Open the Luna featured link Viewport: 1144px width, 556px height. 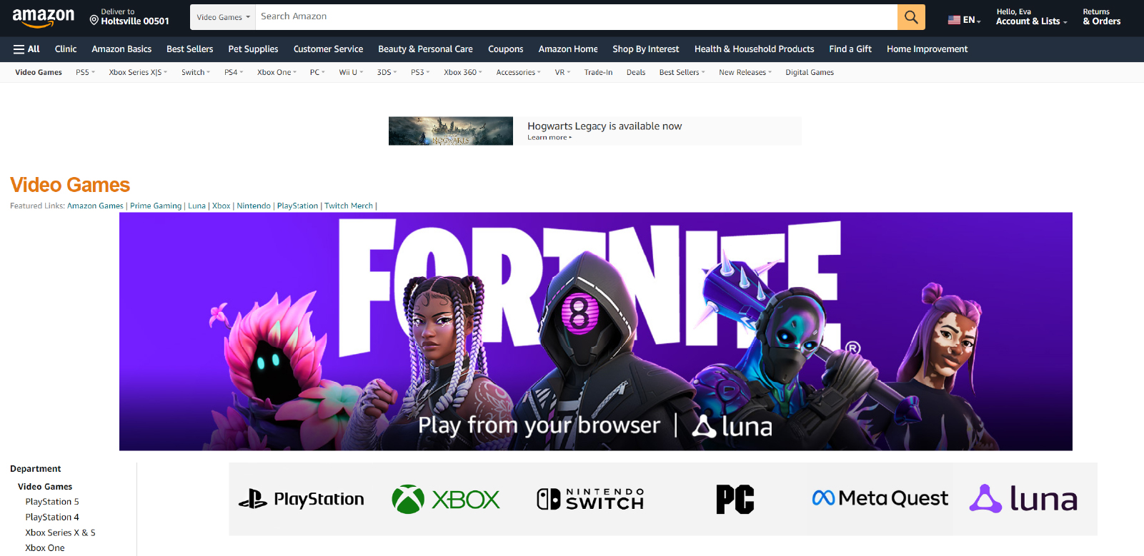tap(197, 206)
